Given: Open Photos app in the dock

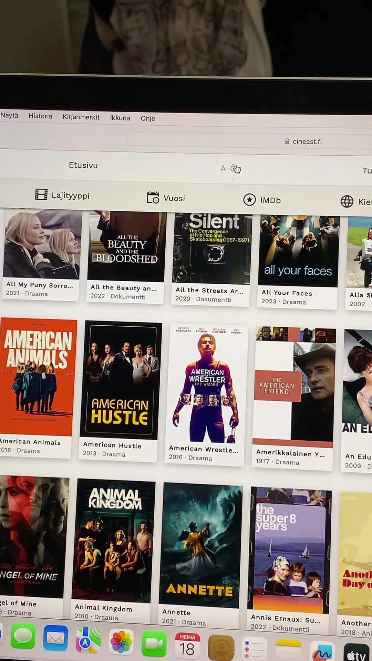Looking at the screenshot, I should (x=121, y=641).
